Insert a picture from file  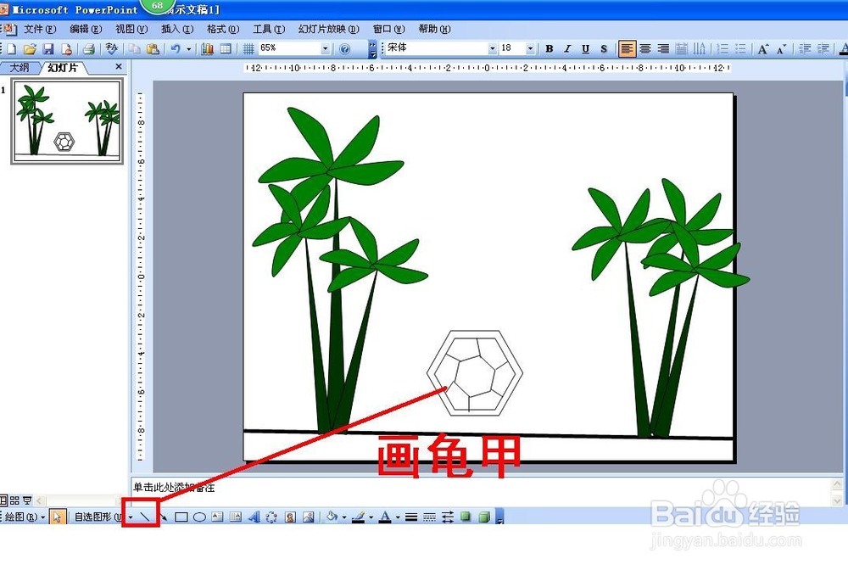309,517
